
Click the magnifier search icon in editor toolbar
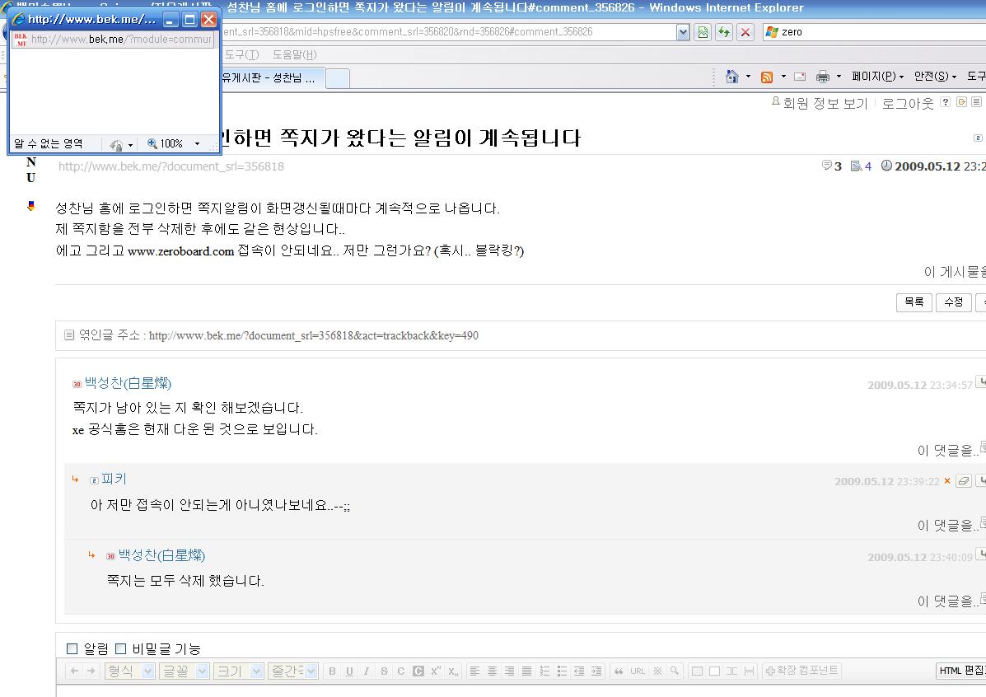pyautogui.click(x=674, y=671)
